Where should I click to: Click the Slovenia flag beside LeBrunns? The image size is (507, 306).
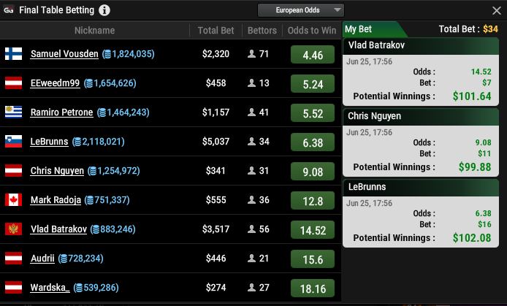13,142
